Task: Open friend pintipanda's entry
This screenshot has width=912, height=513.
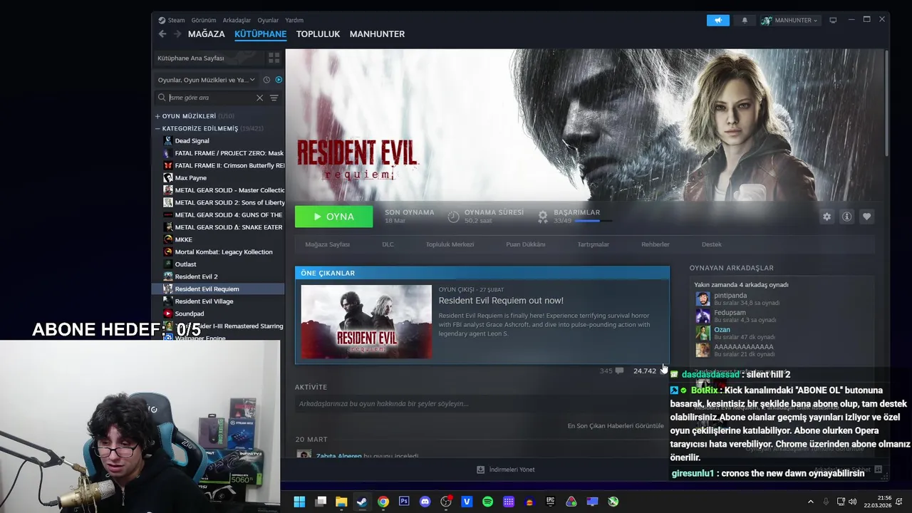Action: point(737,299)
